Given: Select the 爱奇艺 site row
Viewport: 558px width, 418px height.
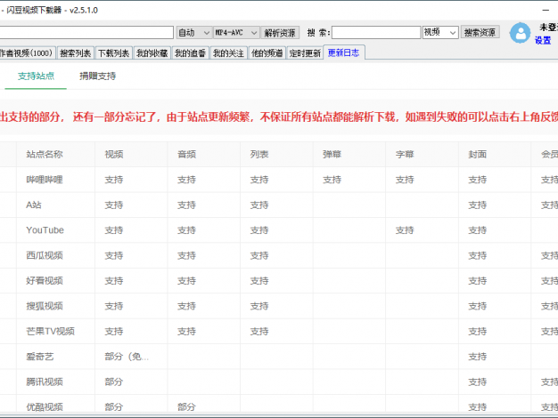Looking at the screenshot, I should click(x=279, y=357).
